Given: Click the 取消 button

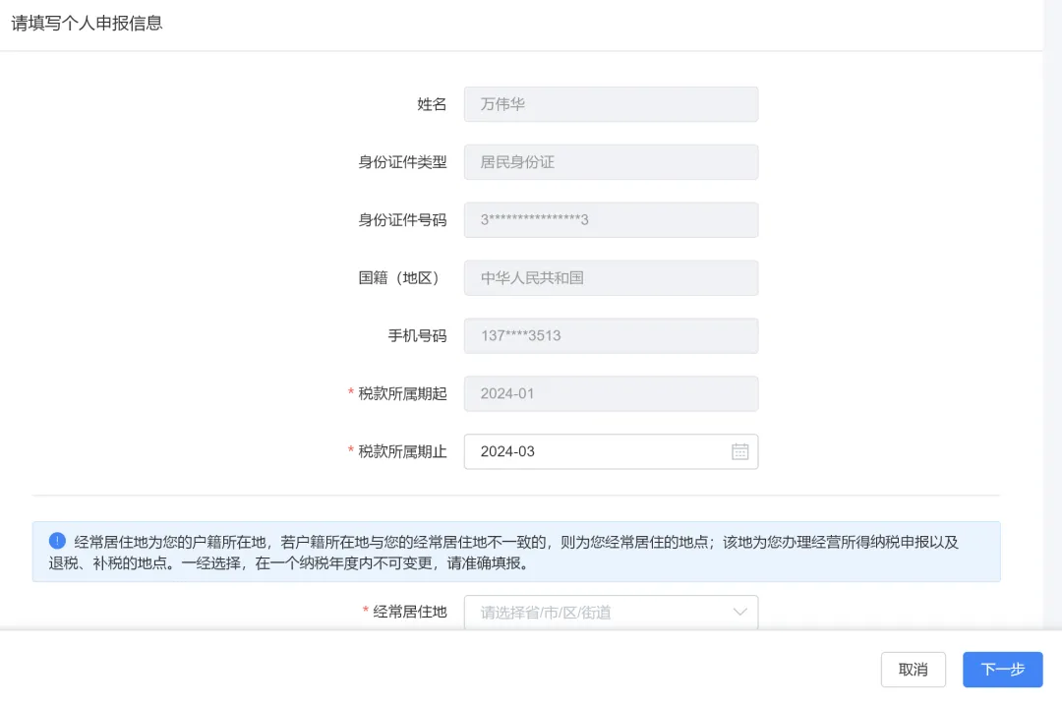Looking at the screenshot, I should pyautogui.click(x=913, y=670).
